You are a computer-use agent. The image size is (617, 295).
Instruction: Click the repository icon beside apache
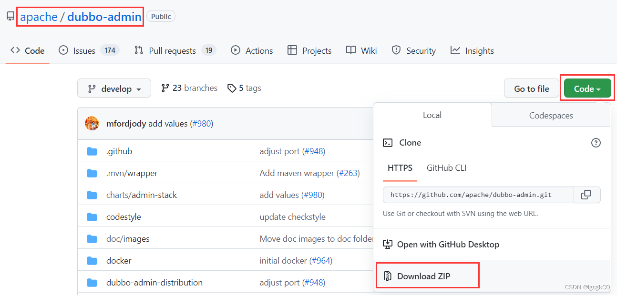coord(10,17)
